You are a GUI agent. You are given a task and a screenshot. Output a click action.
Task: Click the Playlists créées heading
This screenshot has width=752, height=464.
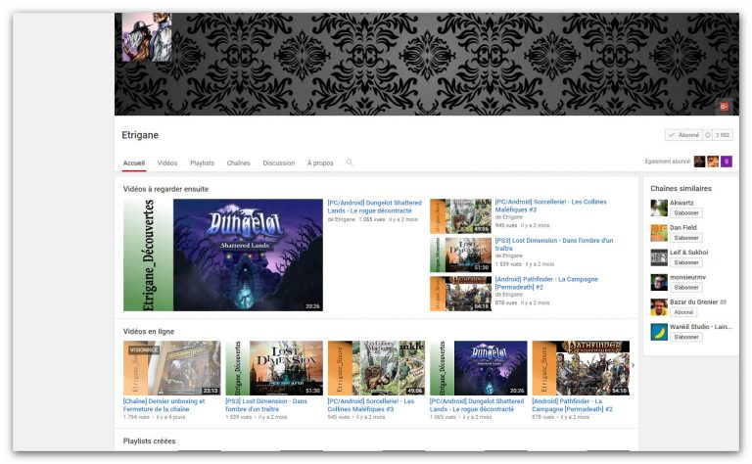tap(149, 441)
